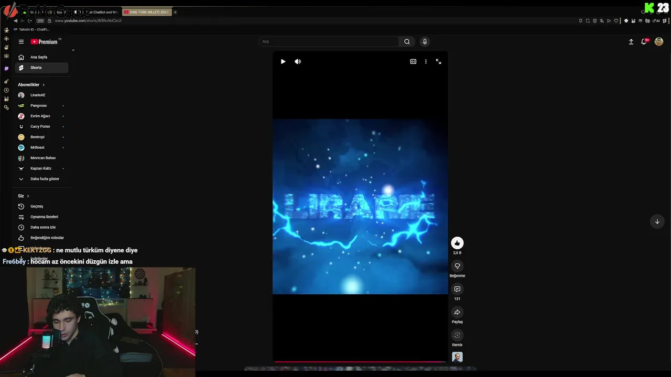The width and height of the screenshot is (671, 377).
Task: Open Beğendiğim videolar list
Action: click(x=41, y=238)
